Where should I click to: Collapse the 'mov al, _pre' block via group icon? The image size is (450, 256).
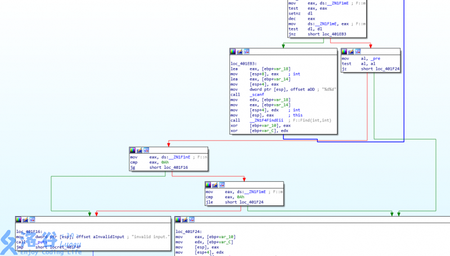pyautogui.click(x=358, y=51)
